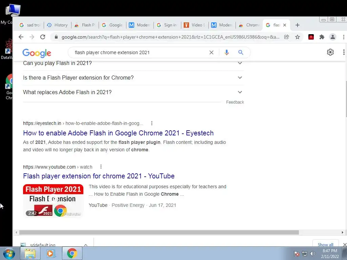Image resolution: width=347 pixels, height=260 pixels.
Task: Bookmark this page with the star
Action: 298,37
